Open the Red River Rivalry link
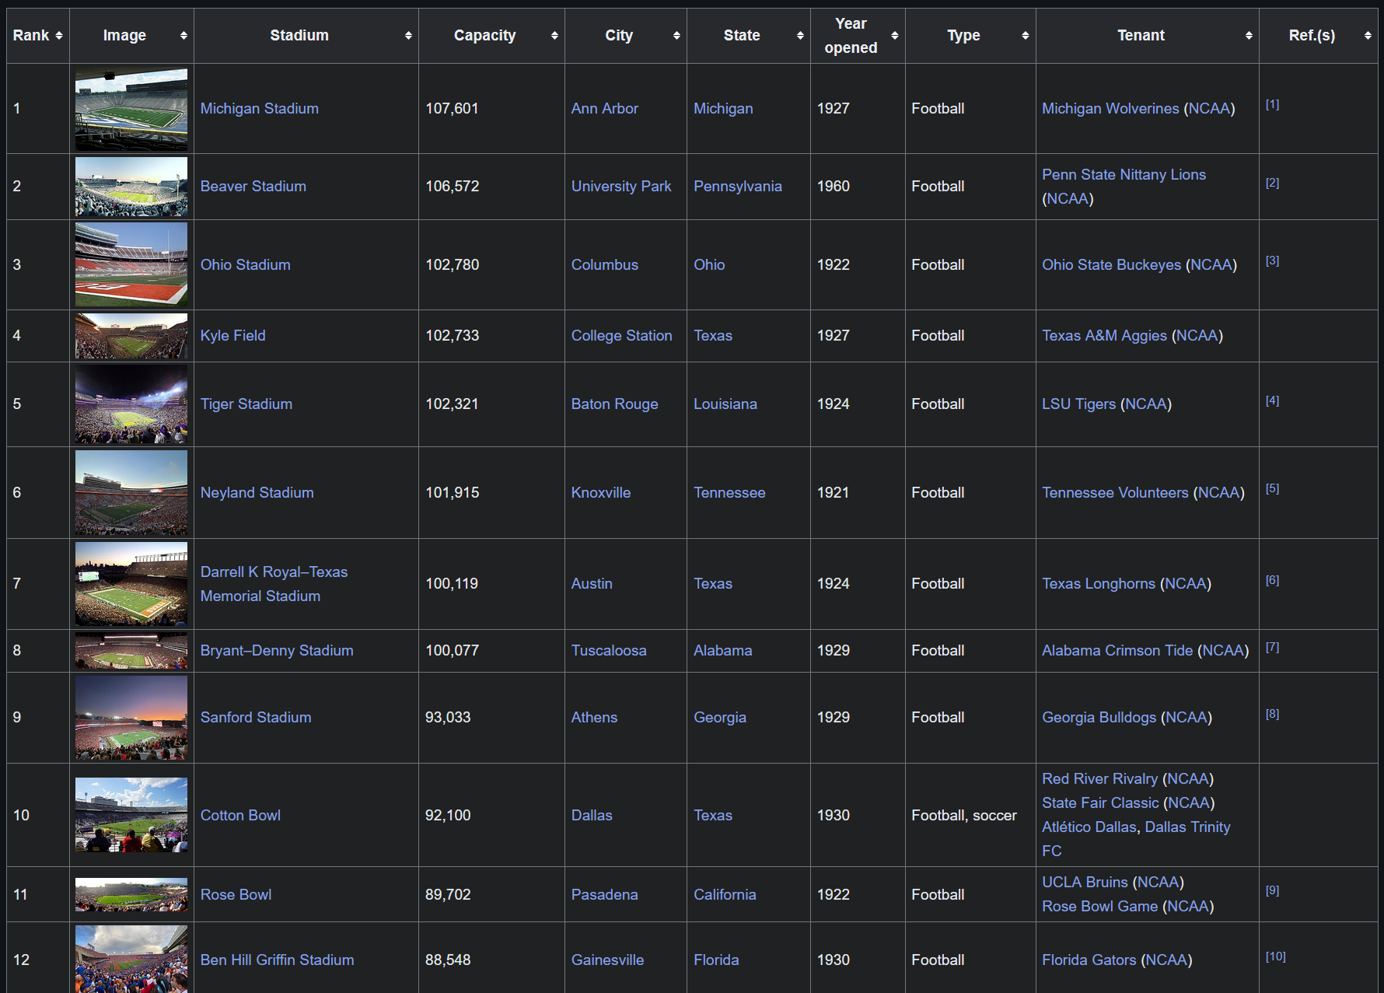 point(1099,779)
